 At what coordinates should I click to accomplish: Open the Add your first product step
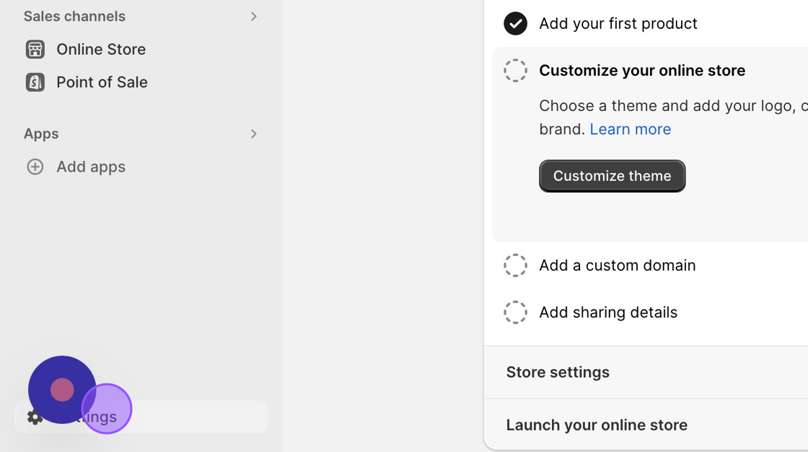point(618,23)
